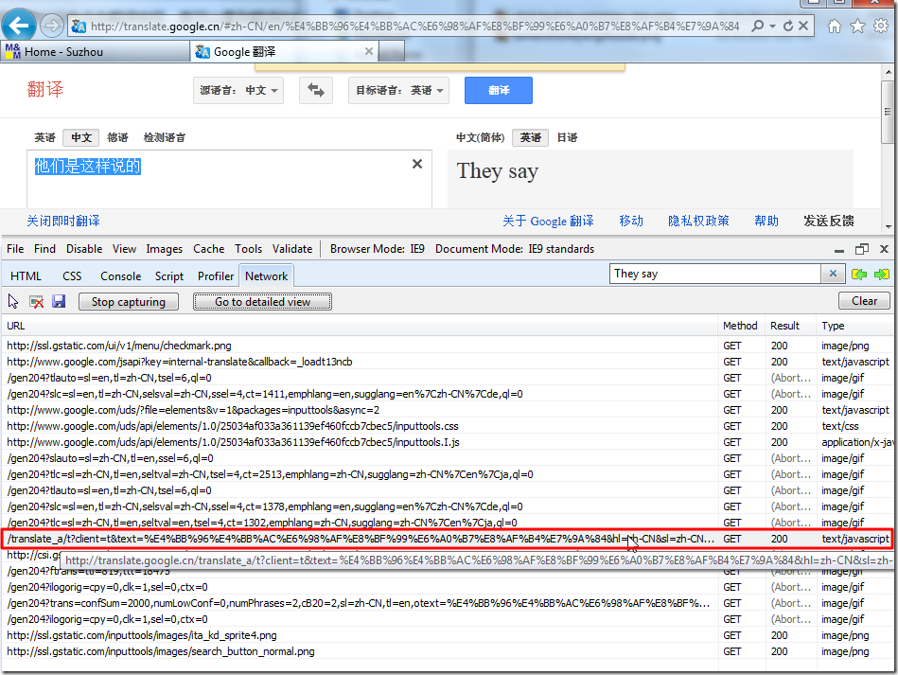898x675 pixels.
Task: Click the Stop capturing button
Action: click(129, 302)
